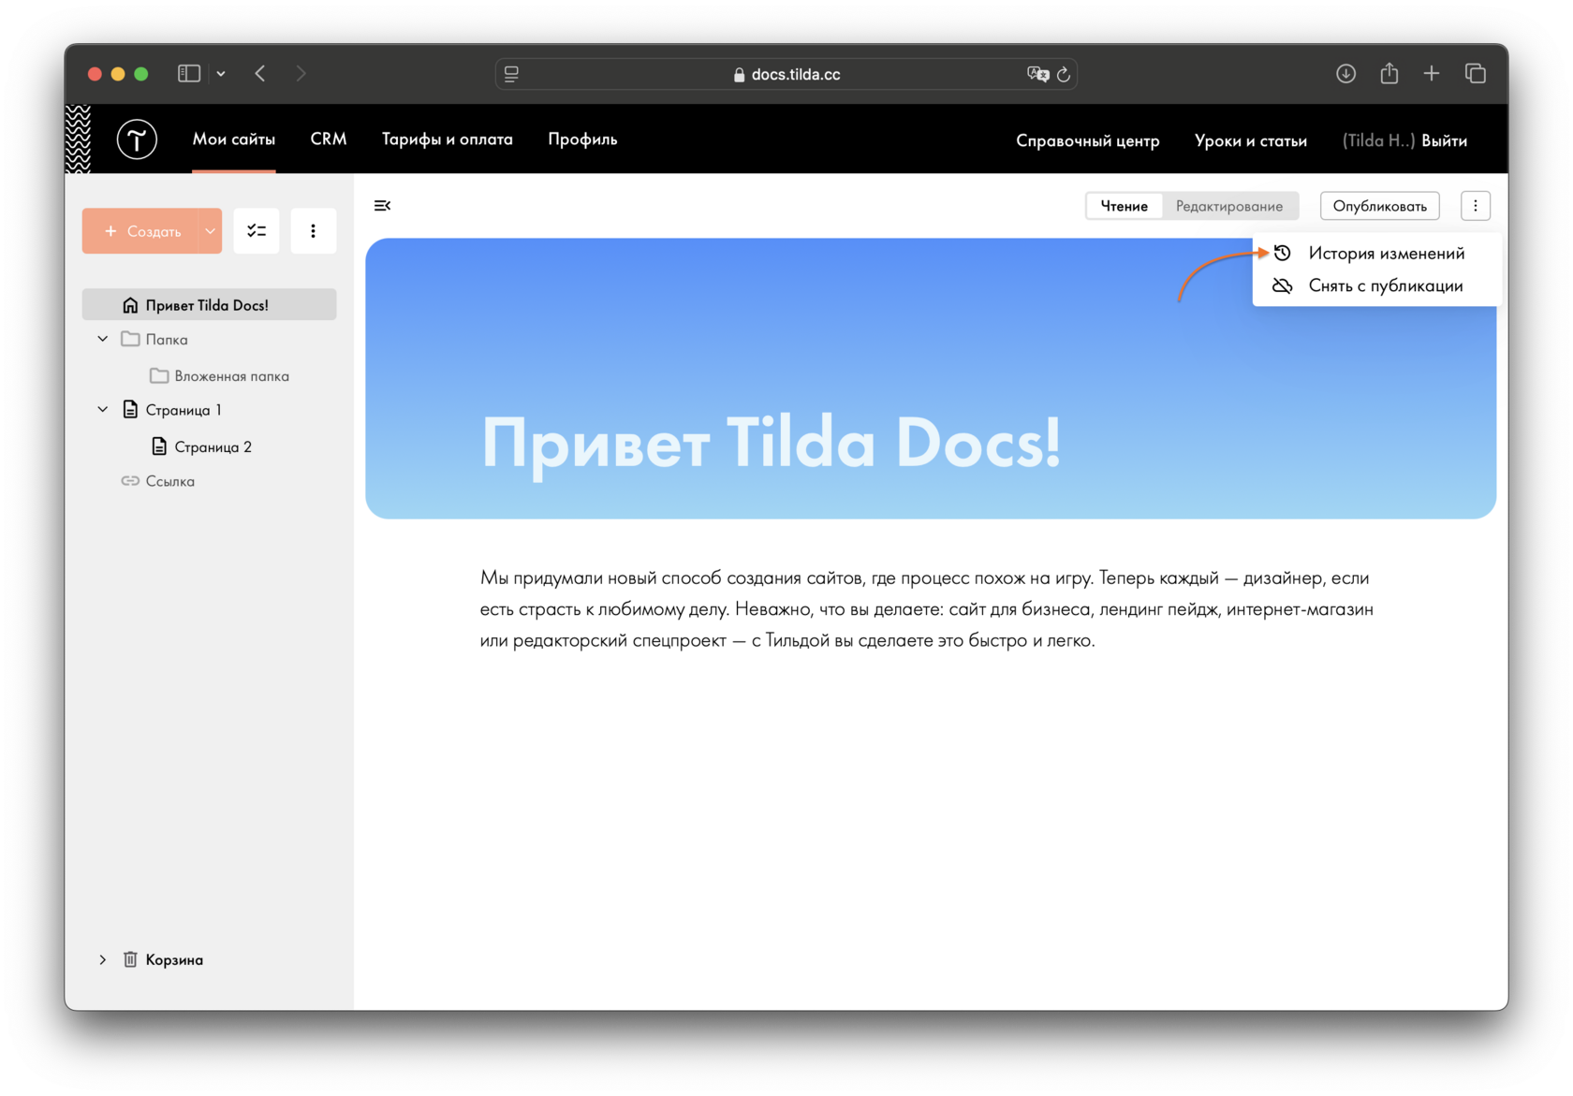
Task: Click the Tilda logo icon
Action: click(x=137, y=139)
